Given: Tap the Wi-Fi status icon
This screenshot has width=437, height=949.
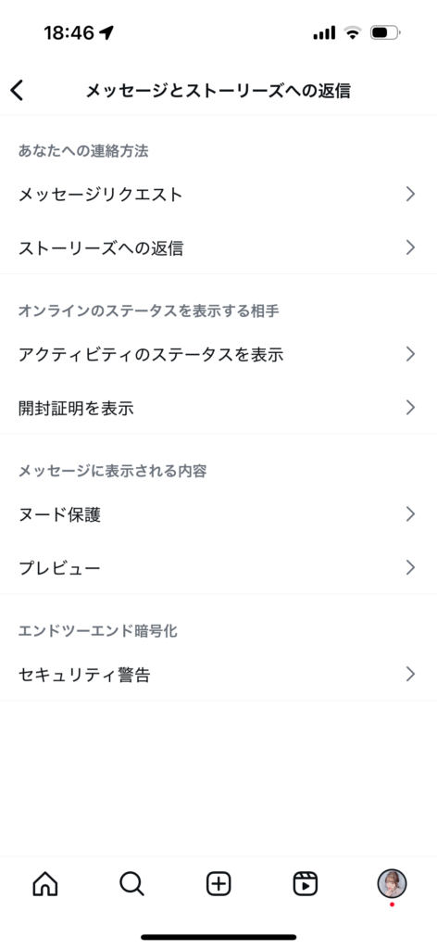Looking at the screenshot, I should coord(353,32).
